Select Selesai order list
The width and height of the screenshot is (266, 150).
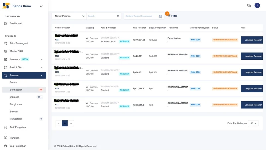point(14,112)
